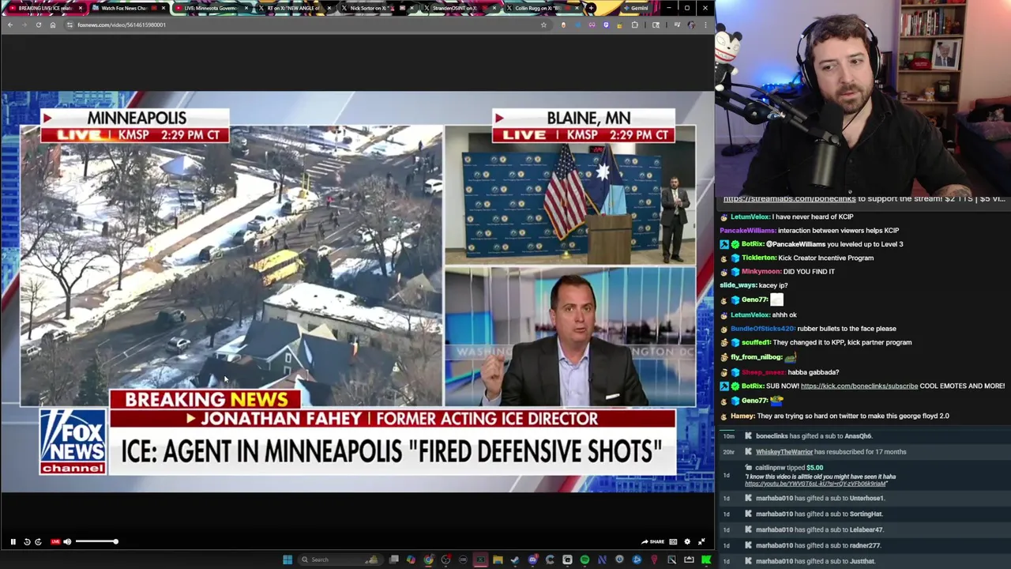This screenshot has height=569, width=1011.
Task: Click Hamey's george floyd 2.0 message
Action: point(853,416)
